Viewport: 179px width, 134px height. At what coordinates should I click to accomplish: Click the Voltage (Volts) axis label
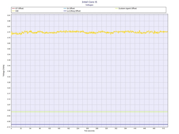coord(4,70)
